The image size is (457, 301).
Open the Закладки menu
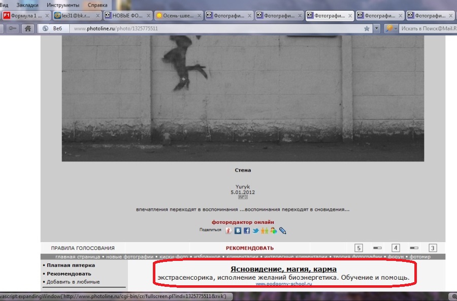[27, 5]
